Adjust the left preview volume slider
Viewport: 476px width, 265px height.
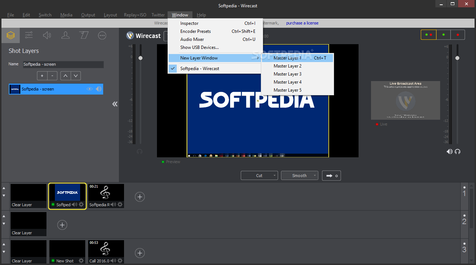click(x=140, y=58)
